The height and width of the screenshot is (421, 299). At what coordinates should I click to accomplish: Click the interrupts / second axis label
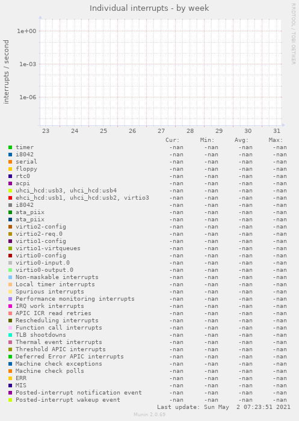point(6,72)
